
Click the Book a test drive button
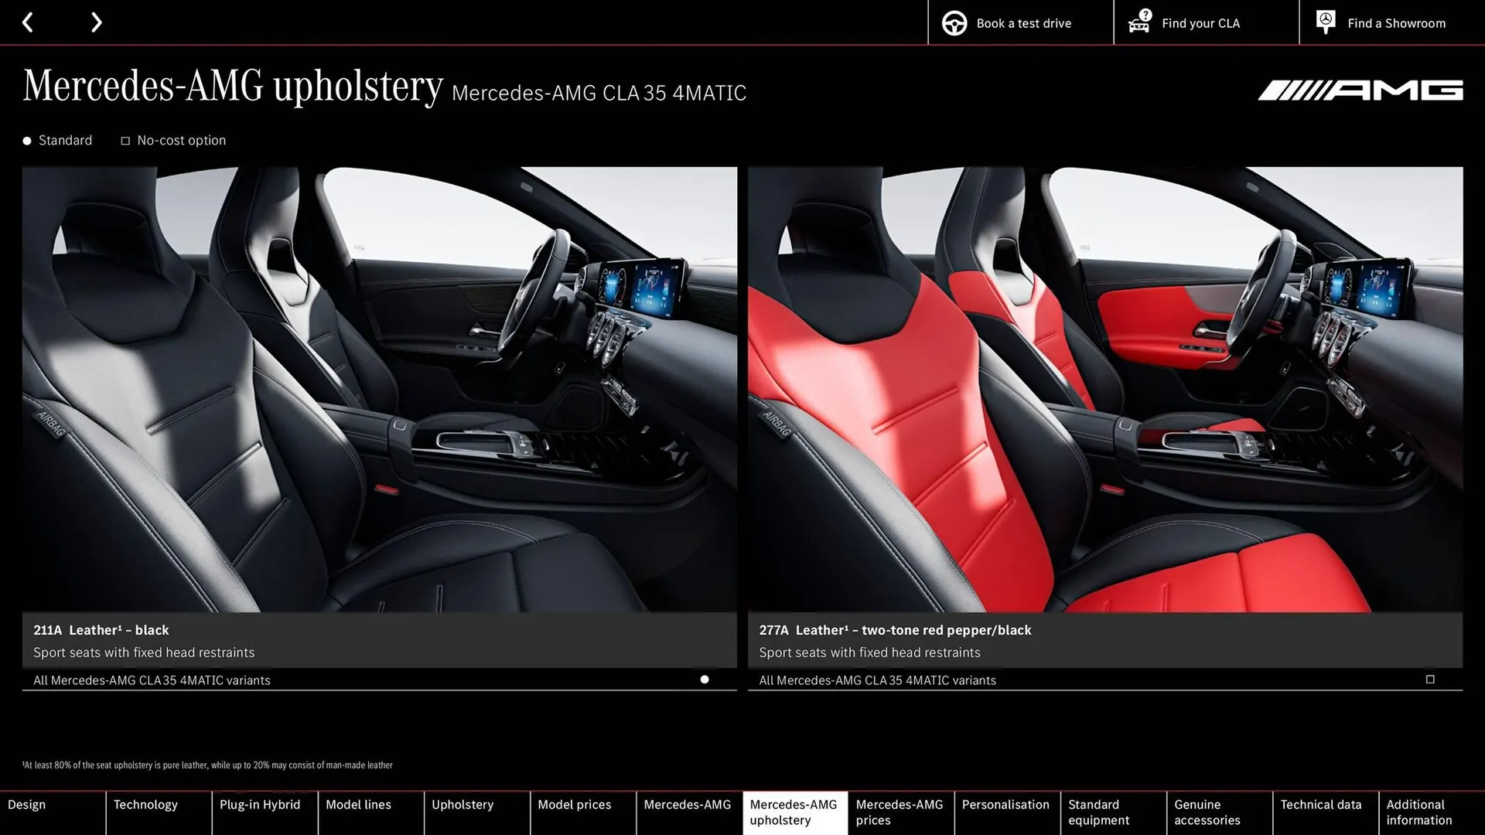(1019, 22)
